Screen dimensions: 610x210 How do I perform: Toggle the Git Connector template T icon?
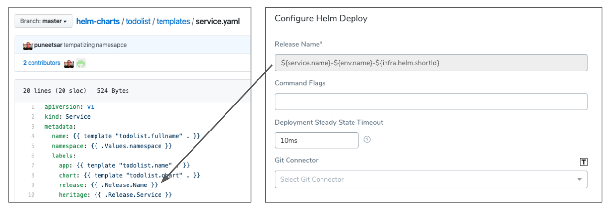583,162
